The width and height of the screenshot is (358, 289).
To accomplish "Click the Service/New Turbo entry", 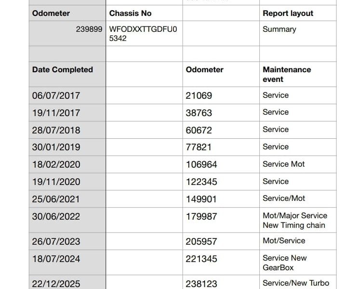I will tap(295, 283).
